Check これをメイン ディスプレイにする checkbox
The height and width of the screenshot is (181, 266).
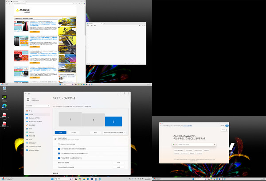click(59, 144)
